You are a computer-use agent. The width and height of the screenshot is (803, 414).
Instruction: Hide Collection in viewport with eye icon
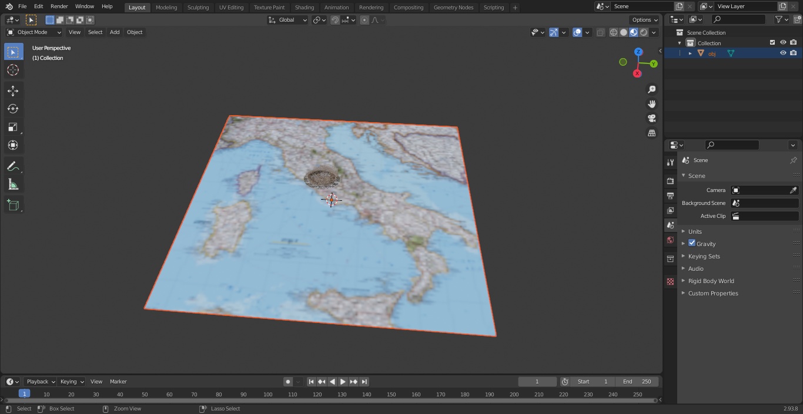pyautogui.click(x=783, y=42)
